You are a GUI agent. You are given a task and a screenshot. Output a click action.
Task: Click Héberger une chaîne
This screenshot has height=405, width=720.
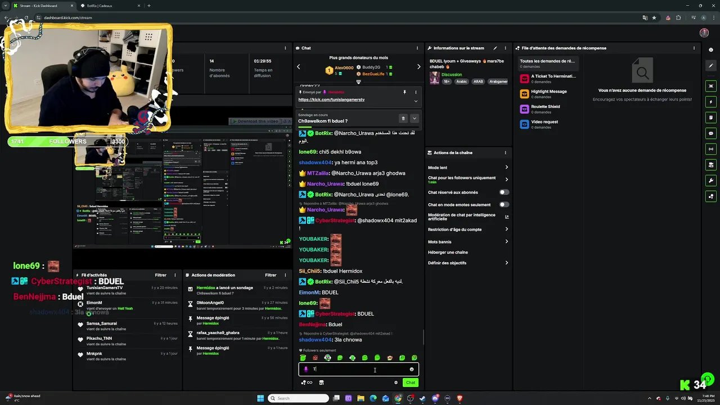coord(448,253)
